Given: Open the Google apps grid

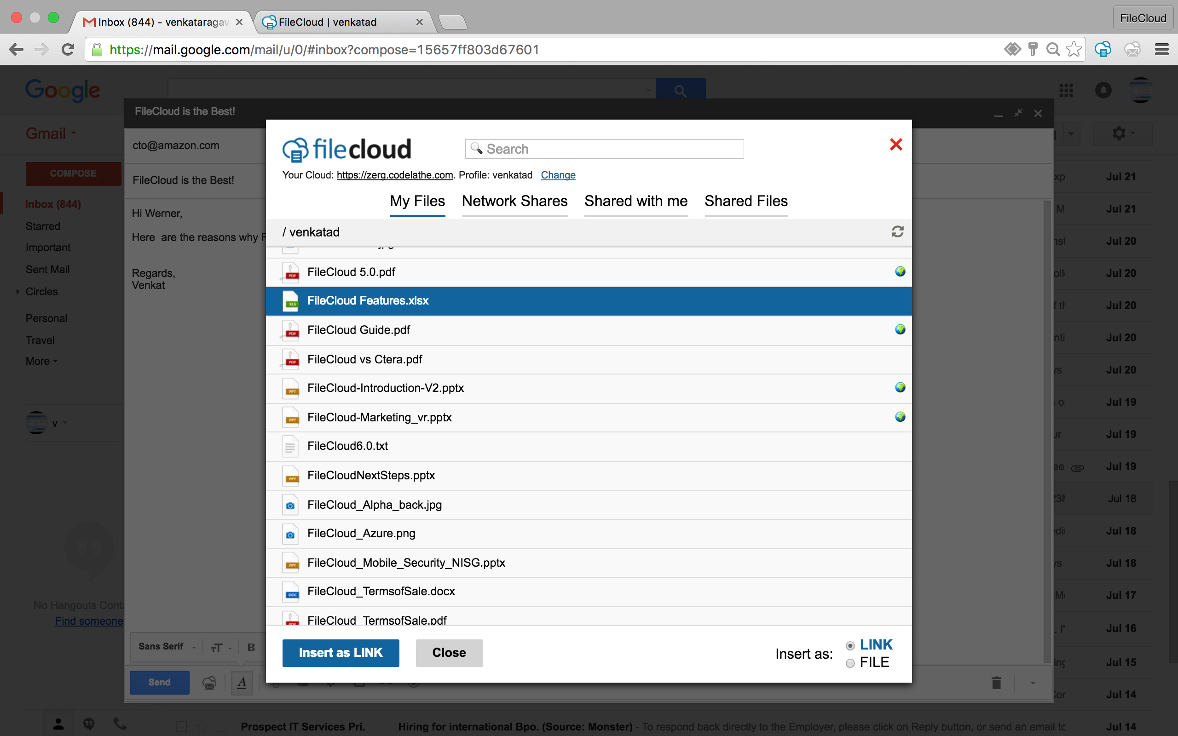Looking at the screenshot, I should pyautogui.click(x=1067, y=90).
